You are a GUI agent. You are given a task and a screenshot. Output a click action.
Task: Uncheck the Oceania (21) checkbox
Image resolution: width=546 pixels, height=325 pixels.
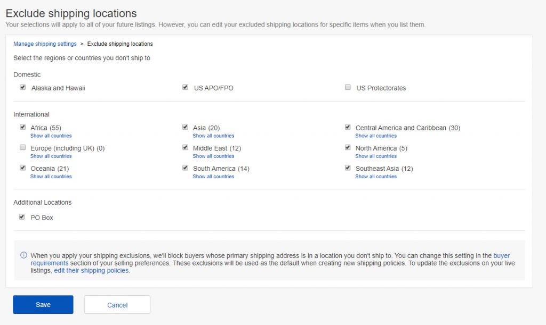pos(22,168)
